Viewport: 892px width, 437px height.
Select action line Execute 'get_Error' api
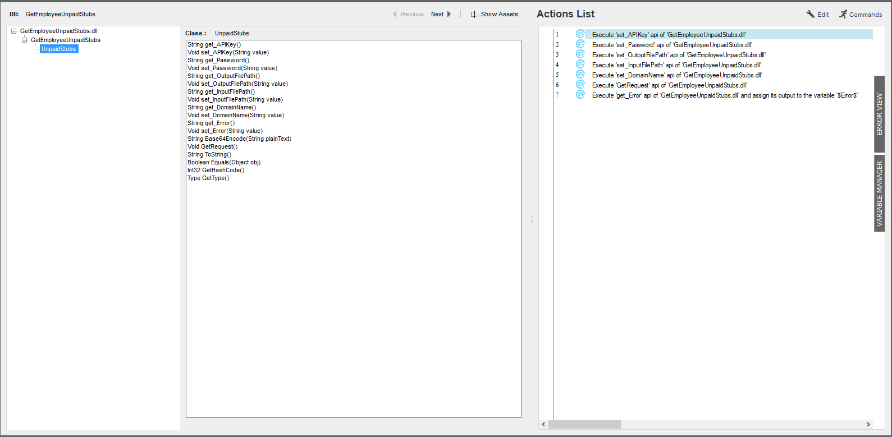[725, 95]
